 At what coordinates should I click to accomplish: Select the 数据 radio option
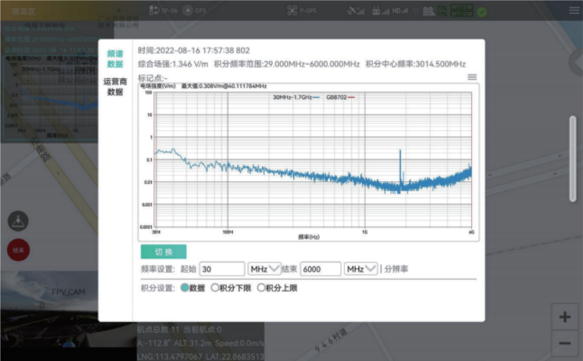click(185, 288)
